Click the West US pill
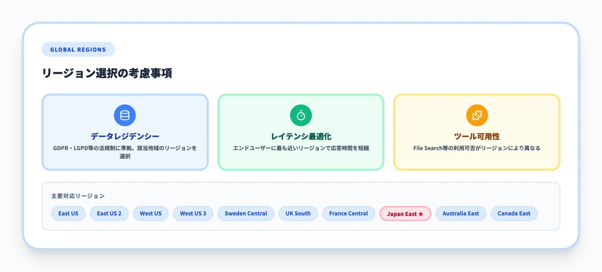 (150, 214)
